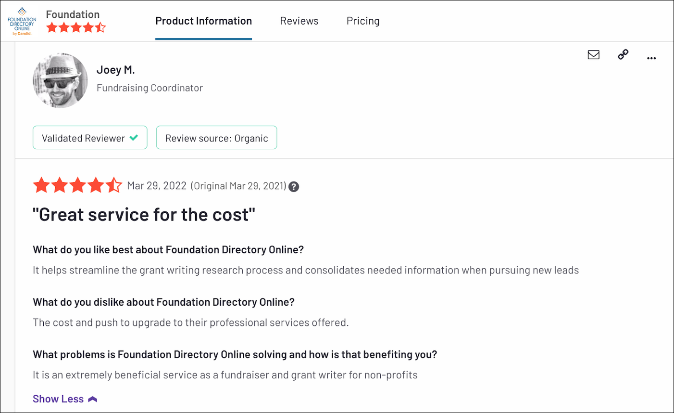
Task: Select the first red star under the header
Action: point(41,185)
